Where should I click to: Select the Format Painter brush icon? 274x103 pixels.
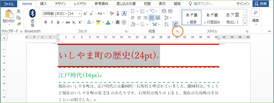click(x=18, y=24)
